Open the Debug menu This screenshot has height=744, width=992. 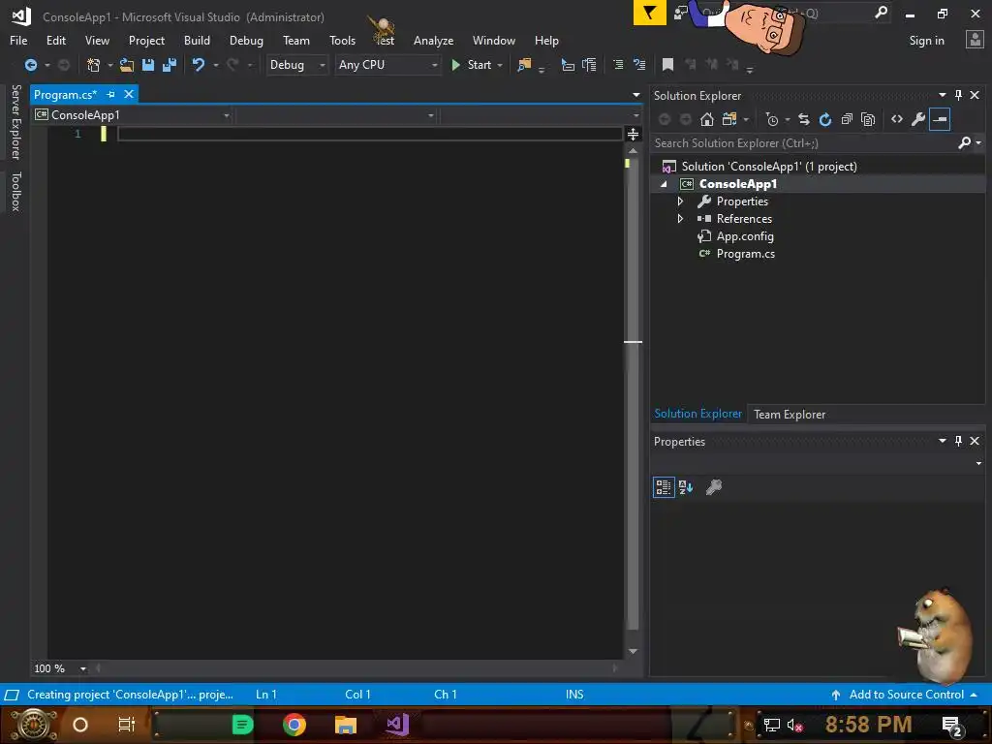(246, 41)
